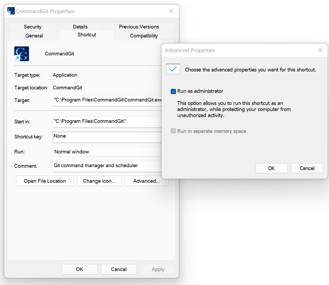Cancel the Advanced Properties dialog
Image resolution: width=329 pixels, height=285 pixels.
[x=307, y=168]
